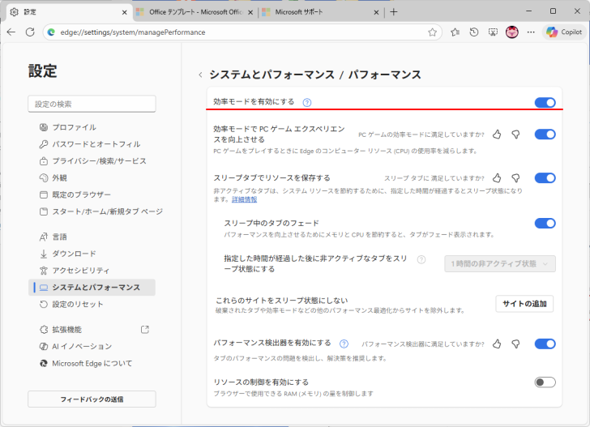Switch to the Office テンプレート tab

[x=195, y=12]
